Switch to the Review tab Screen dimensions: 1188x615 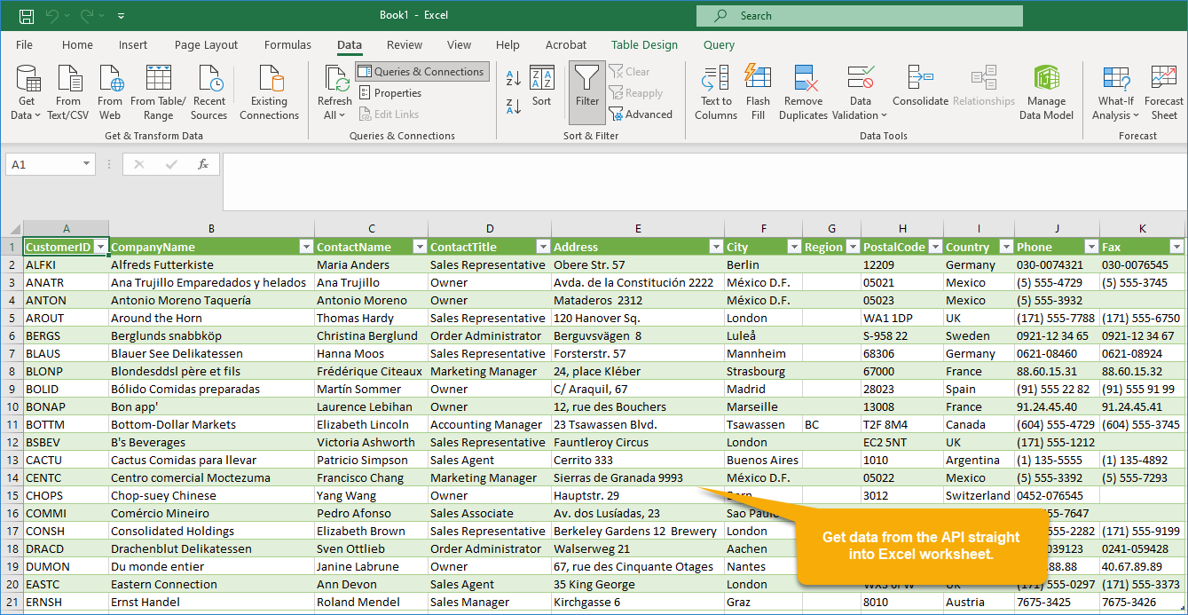(405, 45)
